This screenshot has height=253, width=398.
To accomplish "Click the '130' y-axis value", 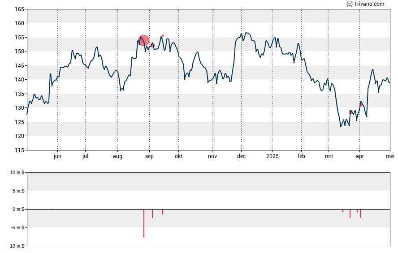I will pos(20,108).
